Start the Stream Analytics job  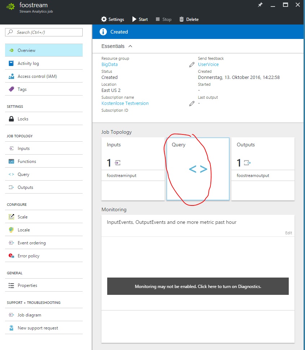[x=140, y=19]
